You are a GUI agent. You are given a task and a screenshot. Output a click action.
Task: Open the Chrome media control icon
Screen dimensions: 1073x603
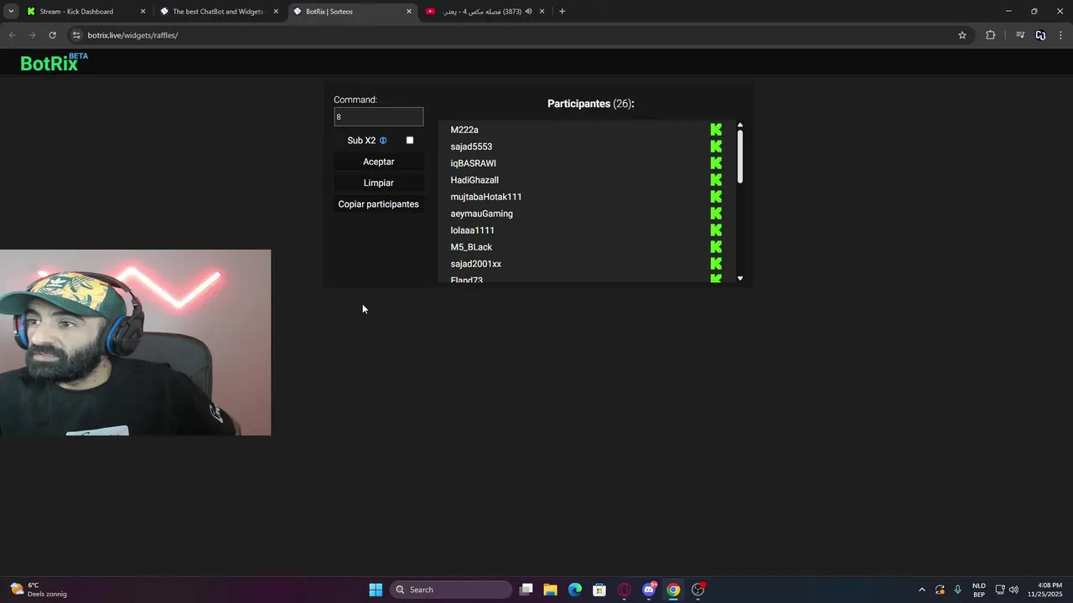[1019, 35]
